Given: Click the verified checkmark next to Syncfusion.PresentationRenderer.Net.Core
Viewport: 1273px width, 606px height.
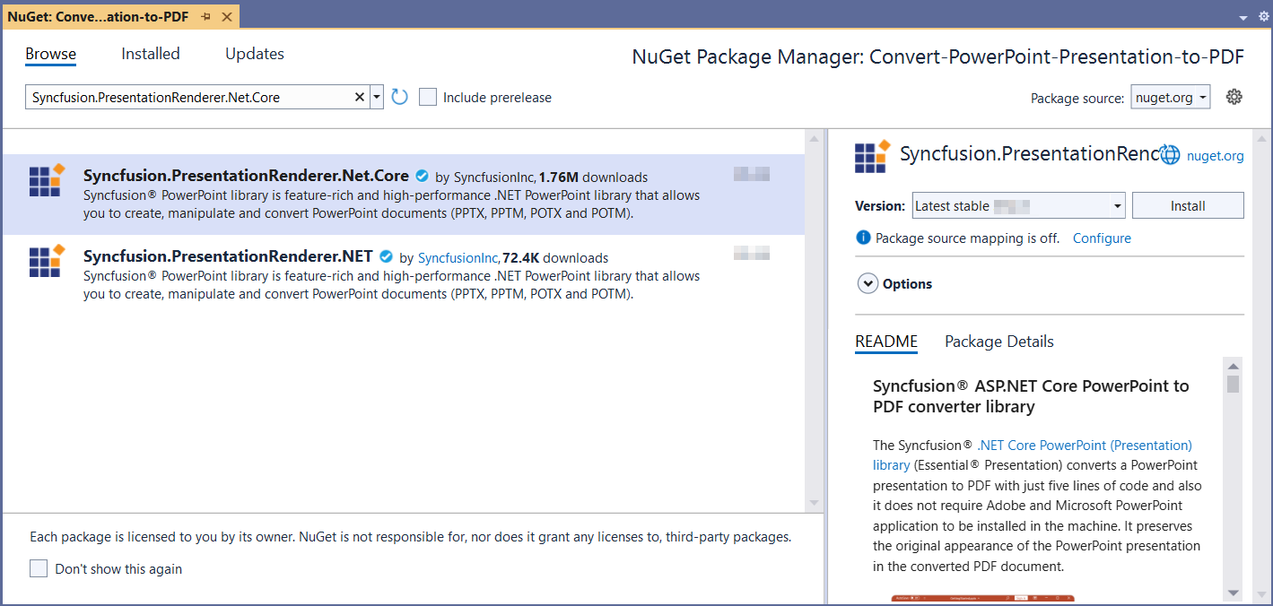Looking at the screenshot, I should coord(422,176).
